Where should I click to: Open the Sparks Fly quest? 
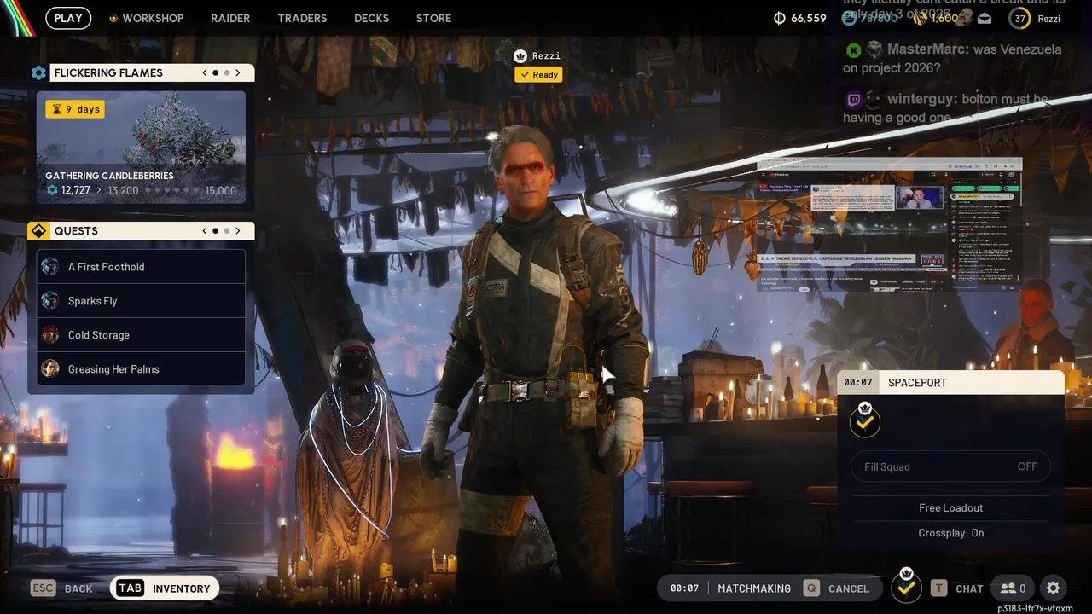point(141,300)
